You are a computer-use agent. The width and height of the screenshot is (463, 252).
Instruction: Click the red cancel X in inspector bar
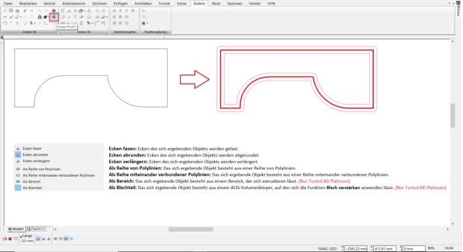[x=10, y=239]
